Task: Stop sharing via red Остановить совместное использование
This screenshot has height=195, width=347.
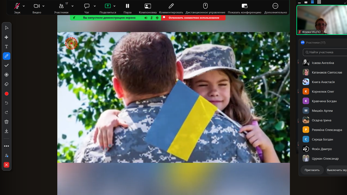Action: 194,18
